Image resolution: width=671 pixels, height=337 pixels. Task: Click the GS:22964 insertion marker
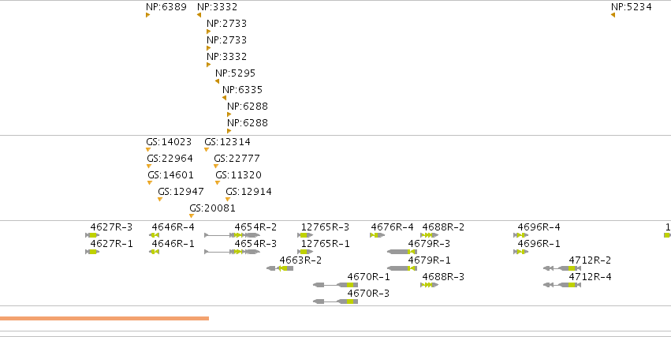149,167
